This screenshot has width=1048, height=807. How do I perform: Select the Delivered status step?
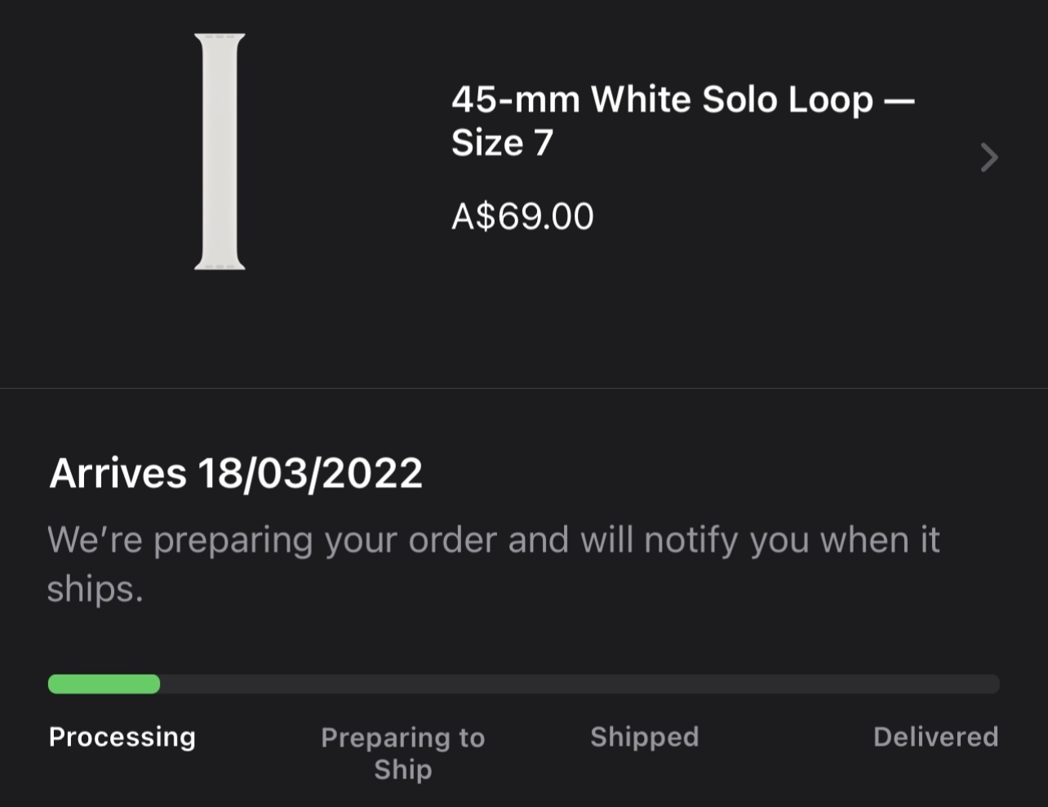pyautogui.click(x=935, y=737)
